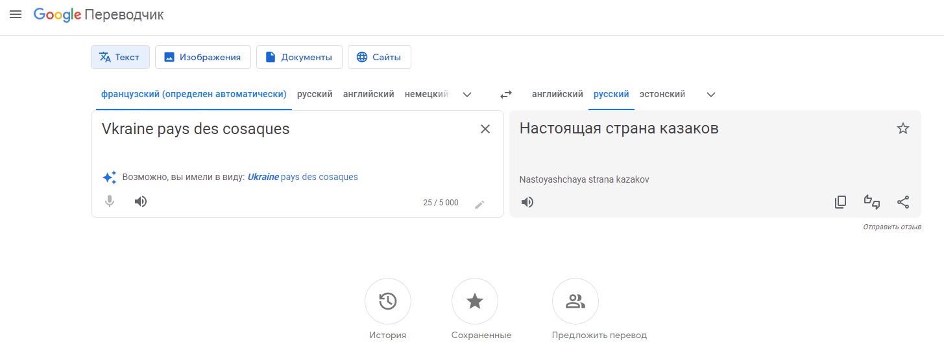This screenshot has width=944, height=364.
Task: Choose русский as the source language
Action: pyautogui.click(x=315, y=95)
